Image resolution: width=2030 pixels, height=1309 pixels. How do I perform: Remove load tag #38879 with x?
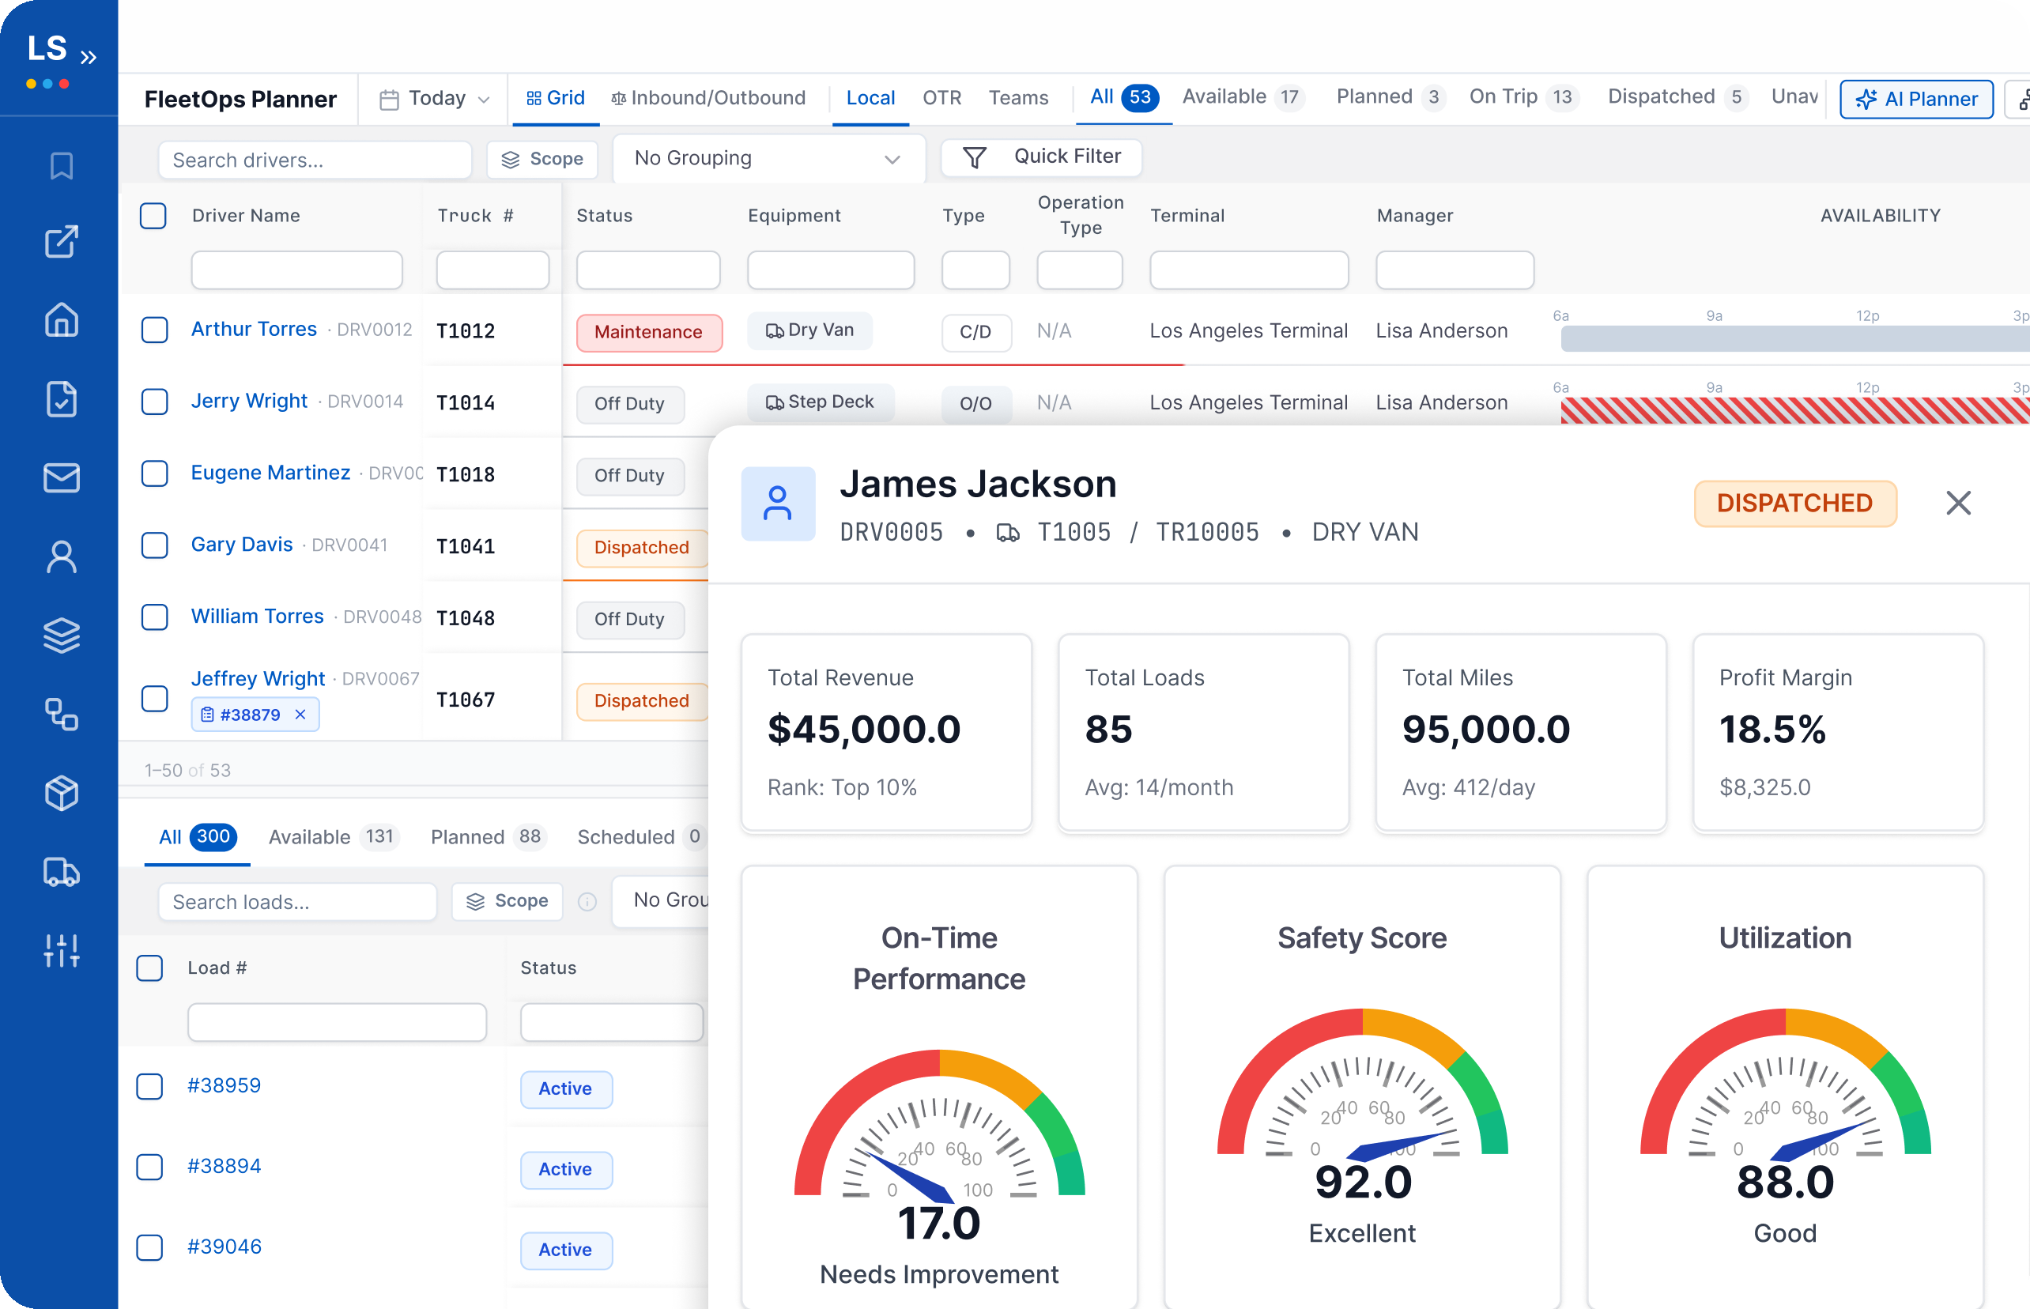(x=300, y=715)
